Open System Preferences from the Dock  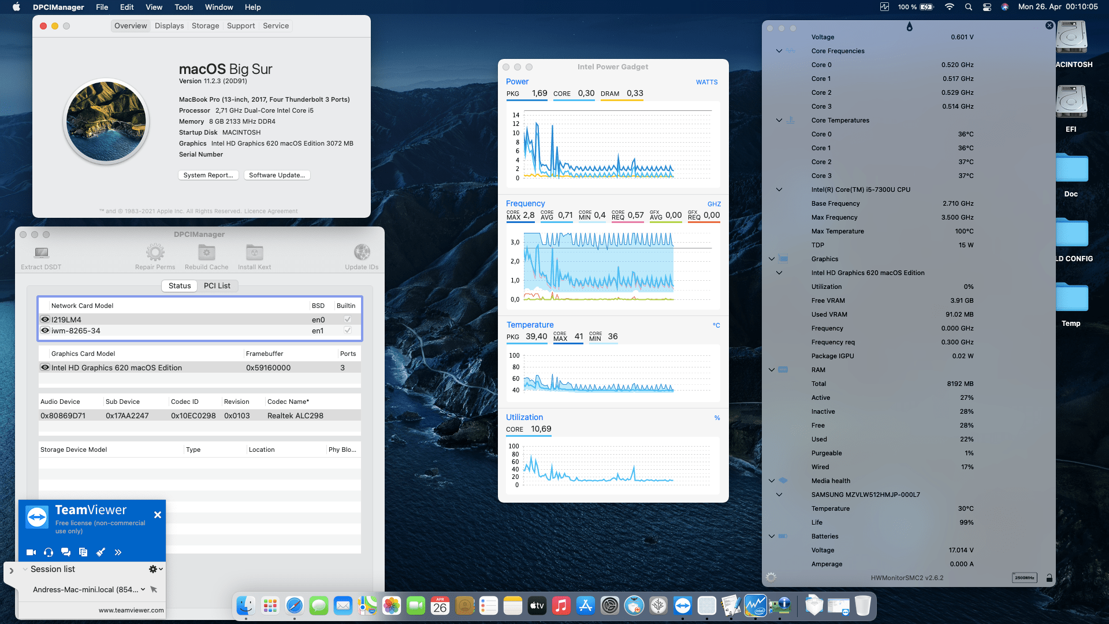[609, 606]
